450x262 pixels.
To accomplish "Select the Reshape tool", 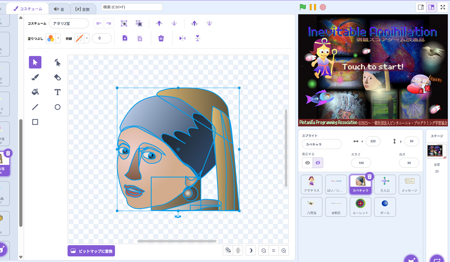I will click(57, 62).
